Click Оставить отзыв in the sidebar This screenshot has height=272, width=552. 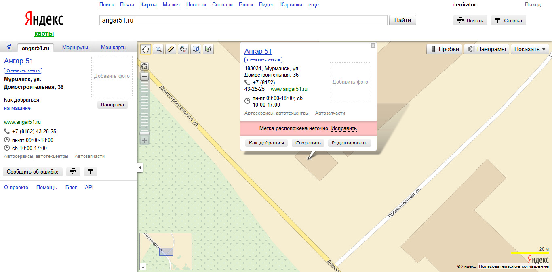click(23, 71)
